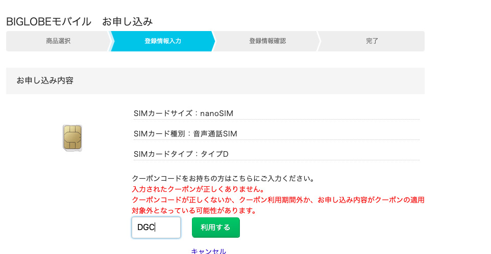
Task: Focus the coupon code input field
Action: tap(156, 228)
